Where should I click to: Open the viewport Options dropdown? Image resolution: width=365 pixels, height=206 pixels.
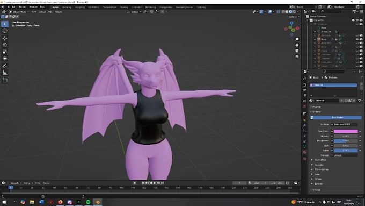pyautogui.click(x=294, y=17)
